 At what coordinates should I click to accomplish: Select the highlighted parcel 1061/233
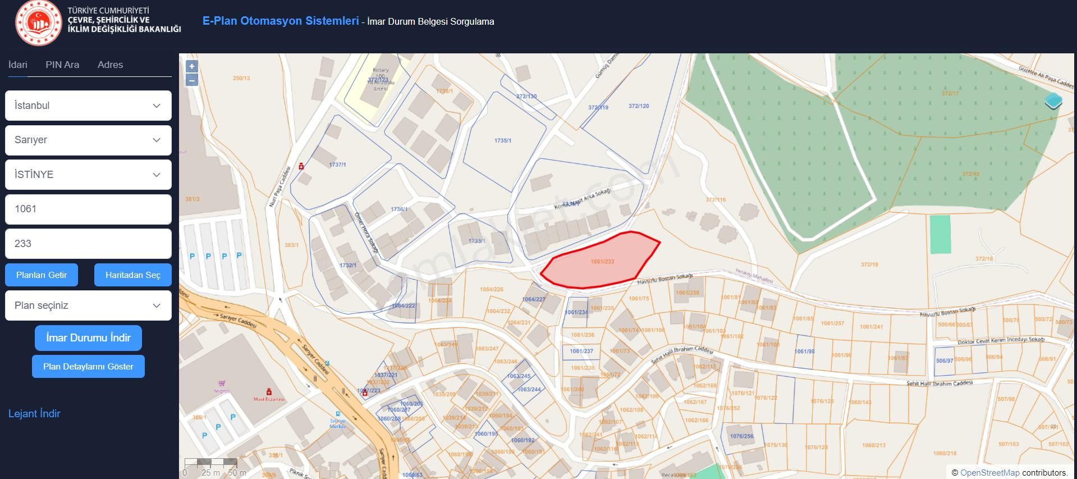point(602,262)
